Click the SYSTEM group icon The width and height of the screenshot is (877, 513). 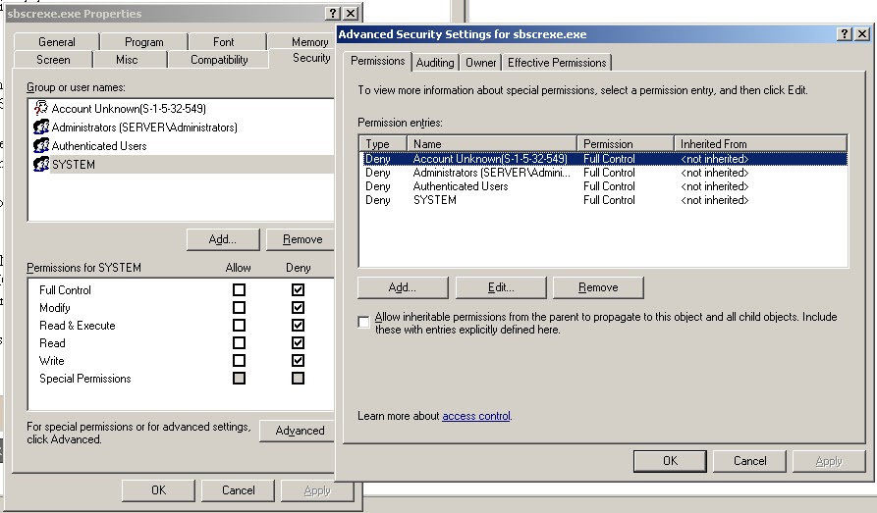click(x=41, y=164)
